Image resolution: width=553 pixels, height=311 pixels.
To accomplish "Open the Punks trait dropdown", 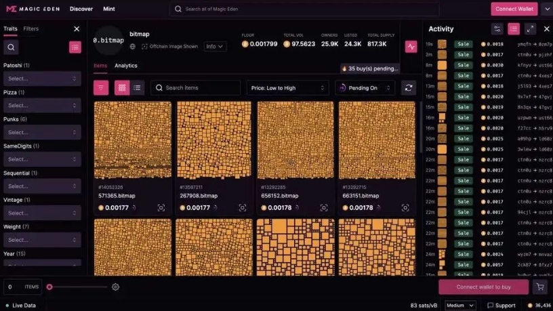I will (42, 132).
